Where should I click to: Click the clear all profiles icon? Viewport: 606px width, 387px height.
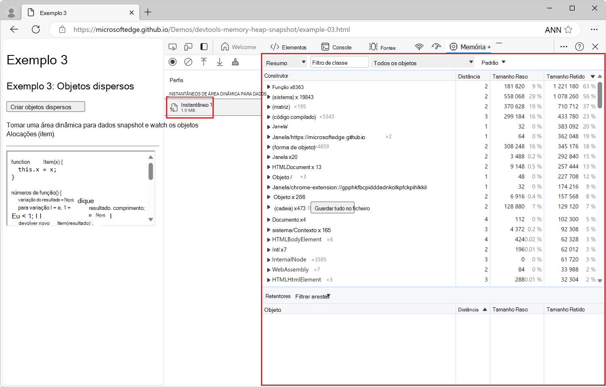pyautogui.click(x=188, y=62)
